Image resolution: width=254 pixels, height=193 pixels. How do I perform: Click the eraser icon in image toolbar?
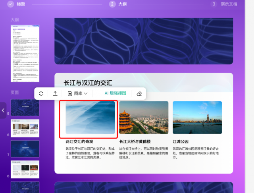pos(139,94)
